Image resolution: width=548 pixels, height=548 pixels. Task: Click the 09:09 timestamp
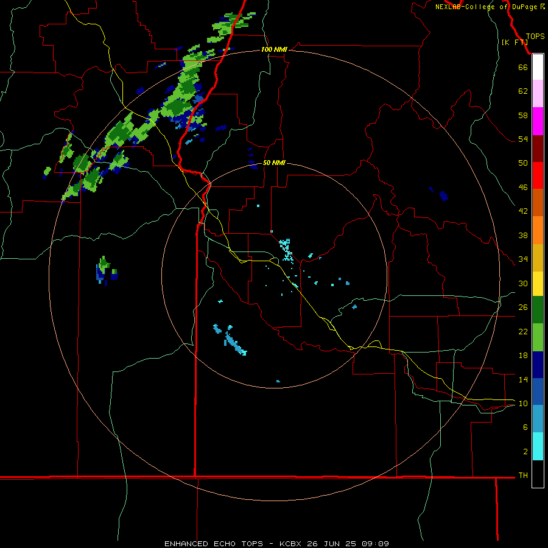(375, 544)
